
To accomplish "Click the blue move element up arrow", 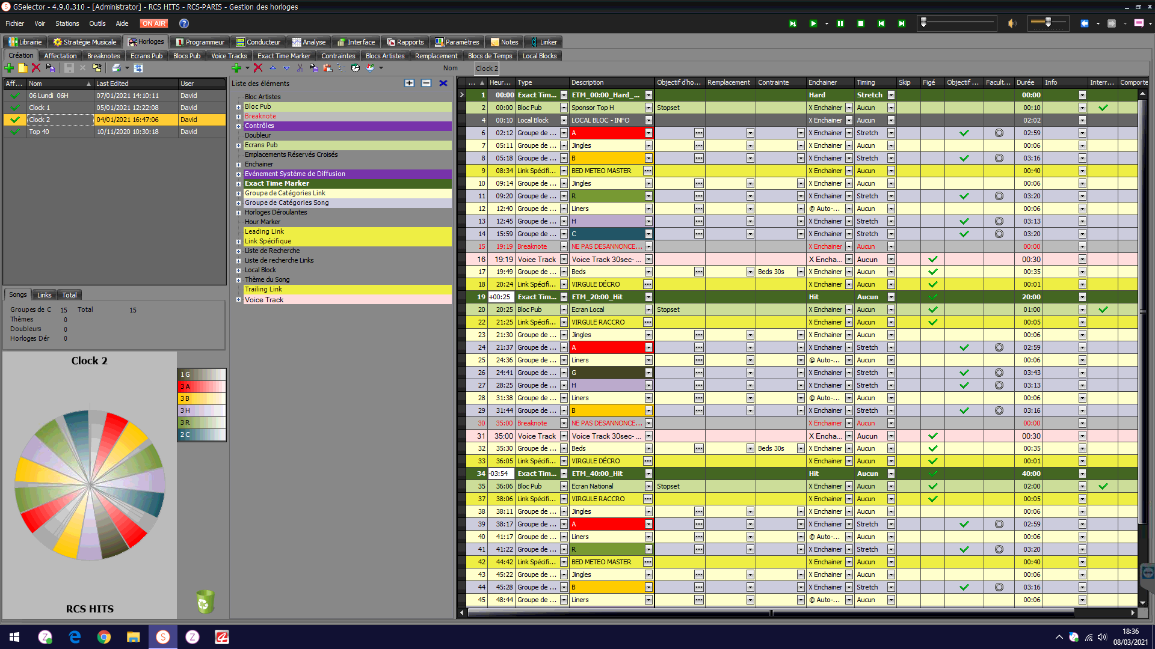I will click(x=273, y=68).
